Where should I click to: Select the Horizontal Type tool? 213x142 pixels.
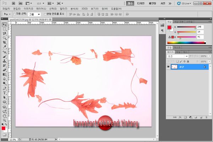5,93
